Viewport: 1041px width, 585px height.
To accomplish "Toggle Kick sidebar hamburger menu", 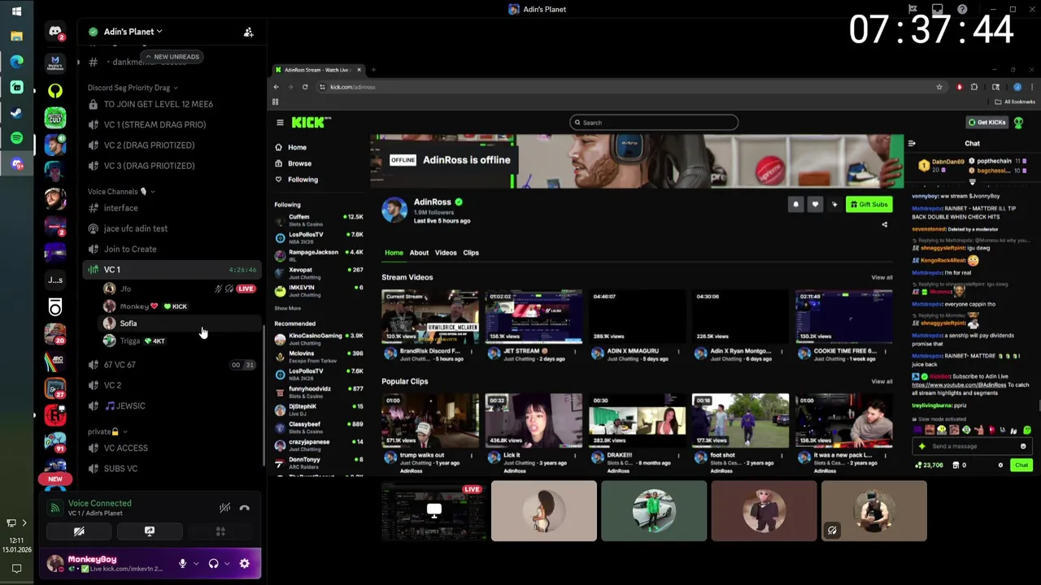I will 280,123.
